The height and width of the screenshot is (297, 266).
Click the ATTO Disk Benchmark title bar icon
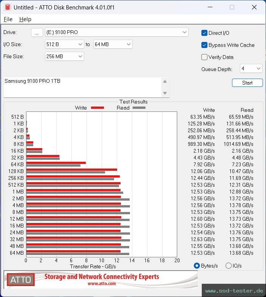pyautogui.click(x=8, y=7)
